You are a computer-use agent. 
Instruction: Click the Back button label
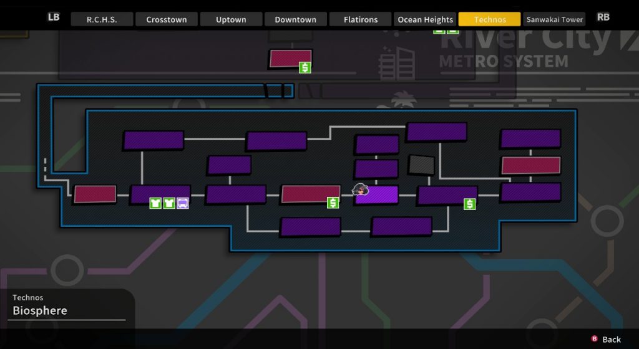(612, 339)
